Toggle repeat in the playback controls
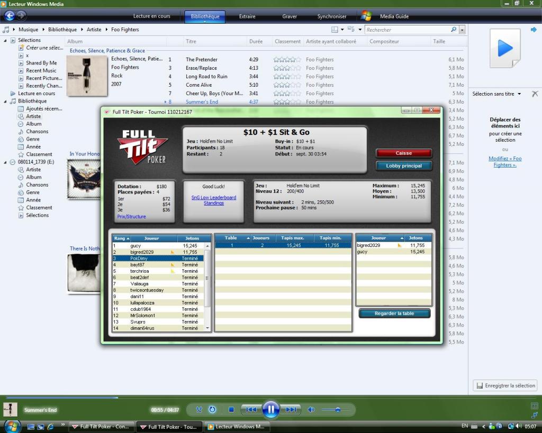Image resolution: width=542 pixels, height=433 pixels. coord(212,410)
